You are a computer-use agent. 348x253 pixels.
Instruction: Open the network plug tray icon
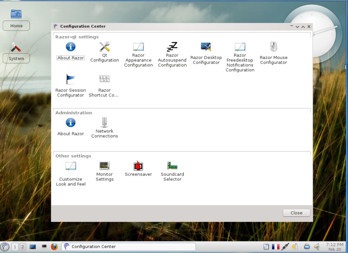click(285, 246)
